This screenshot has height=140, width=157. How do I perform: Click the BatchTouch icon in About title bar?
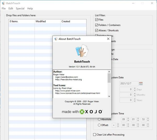56,39
